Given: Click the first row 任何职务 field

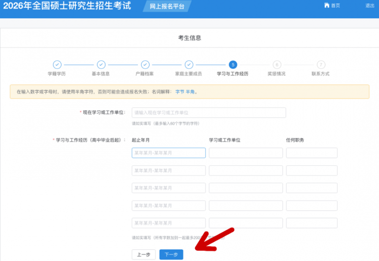Looking at the screenshot, I should (312, 153).
